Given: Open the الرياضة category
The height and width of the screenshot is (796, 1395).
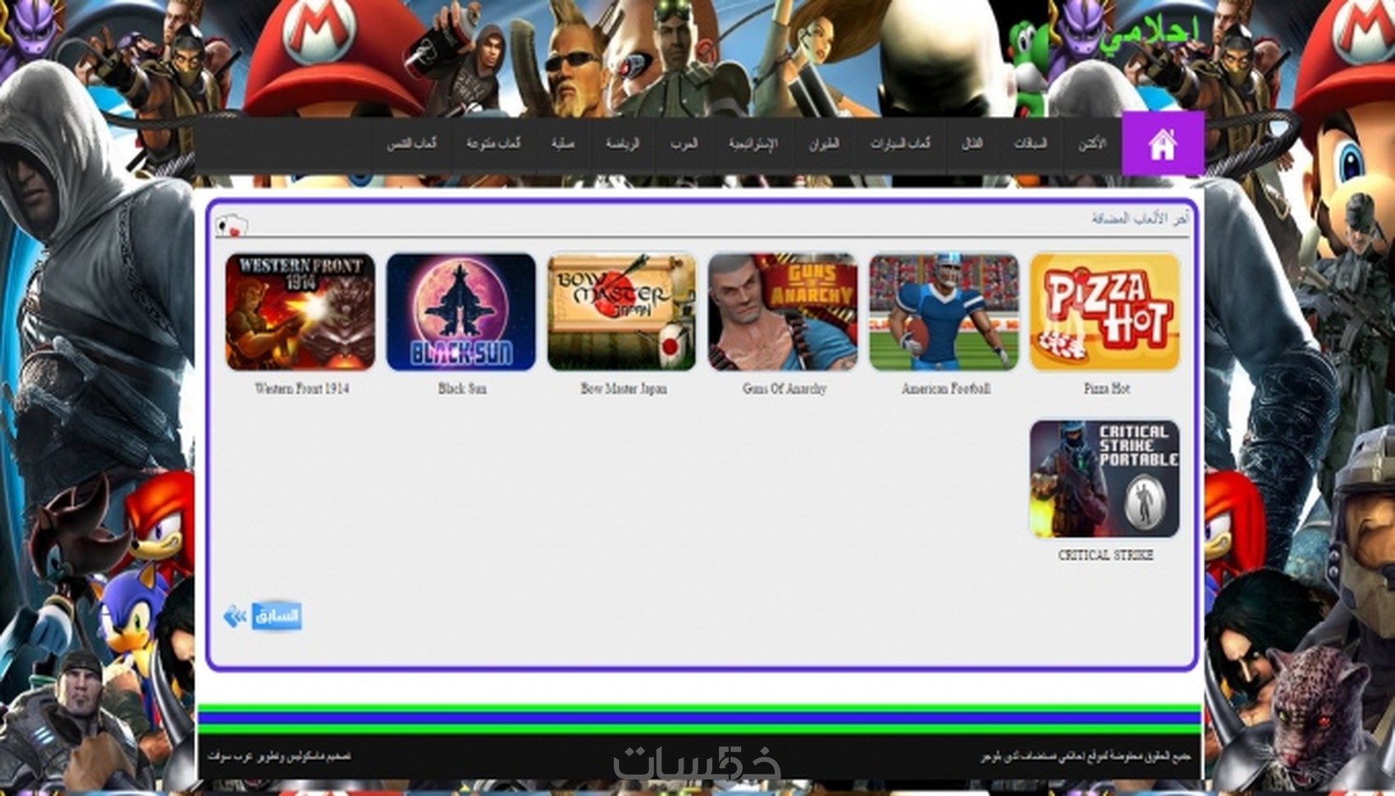Looking at the screenshot, I should tap(623, 144).
